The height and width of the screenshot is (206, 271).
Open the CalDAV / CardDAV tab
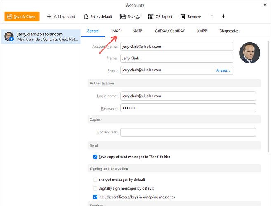[170, 31]
